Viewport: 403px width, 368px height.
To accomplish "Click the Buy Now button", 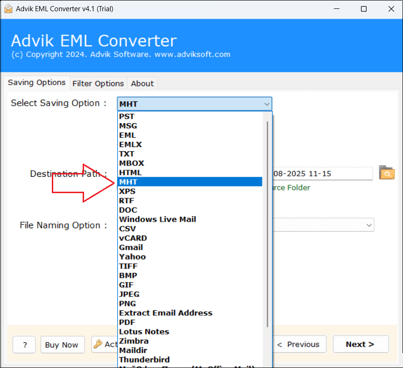I will click(63, 345).
